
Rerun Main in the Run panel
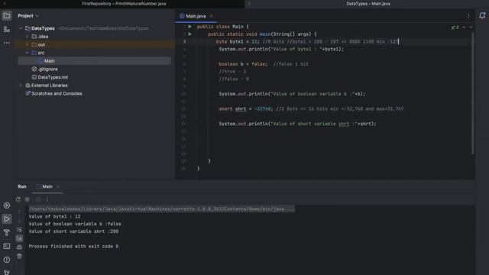point(18,199)
